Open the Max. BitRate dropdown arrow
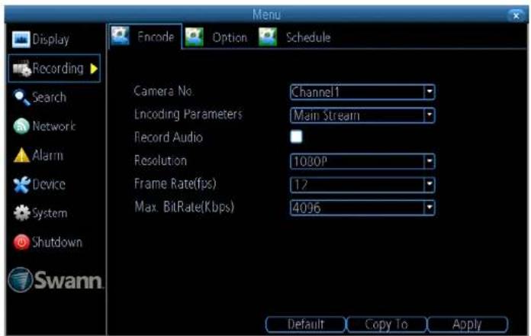Screen dimensions: 531x336 pyautogui.click(x=429, y=208)
